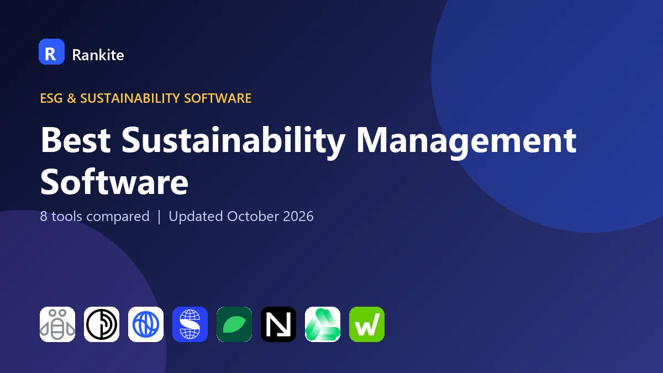Click the blue Rankite R logo

click(x=51, y=52)
